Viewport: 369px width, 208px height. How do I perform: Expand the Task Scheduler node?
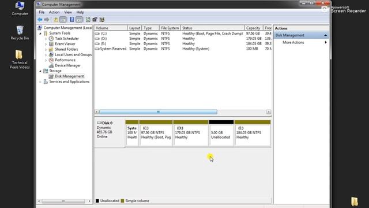tap(46, 39)
